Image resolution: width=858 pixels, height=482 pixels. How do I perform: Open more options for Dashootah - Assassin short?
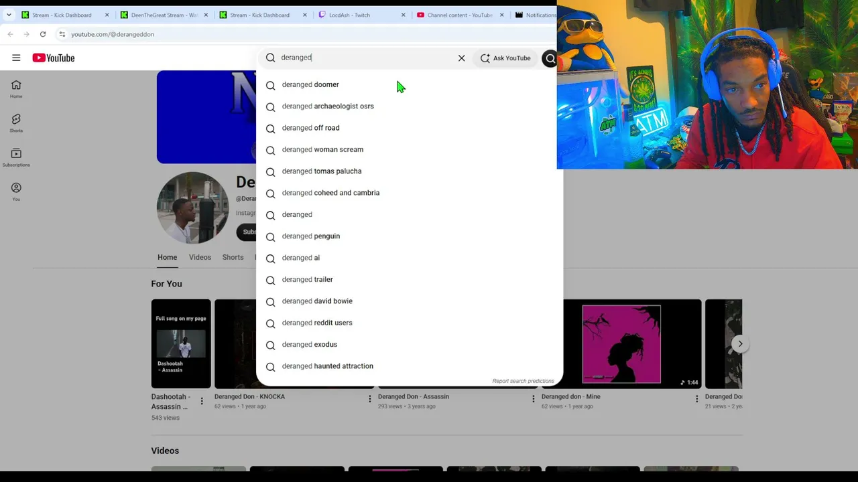click(x=202, y=401)
